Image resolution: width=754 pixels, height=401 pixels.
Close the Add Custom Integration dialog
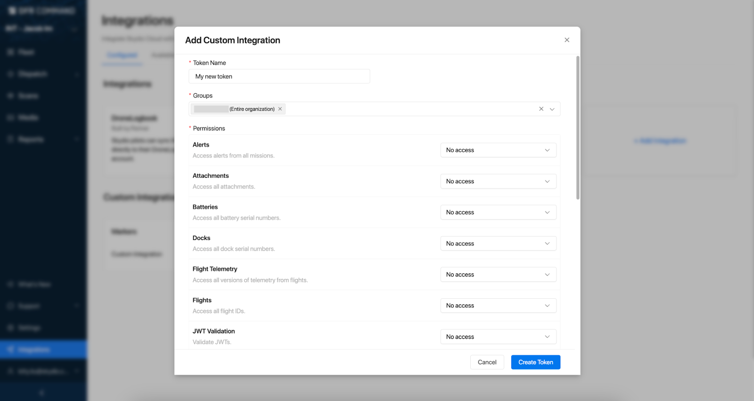tap(567, 40)
